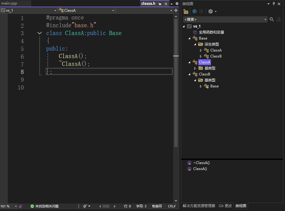This screenshot has height=211, width=285.
Task: Click the vertical scrollbar down arrow
Action: 176,201
